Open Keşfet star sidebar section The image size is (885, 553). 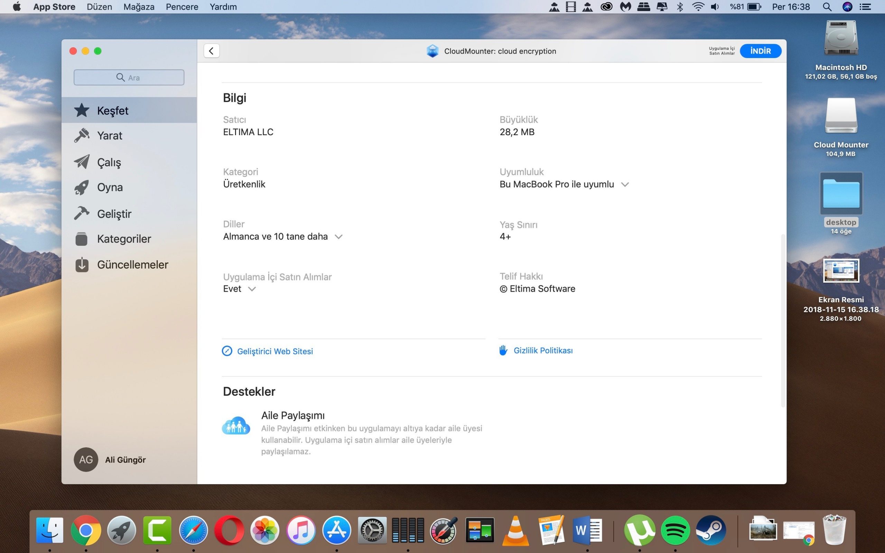pos(113,111)
